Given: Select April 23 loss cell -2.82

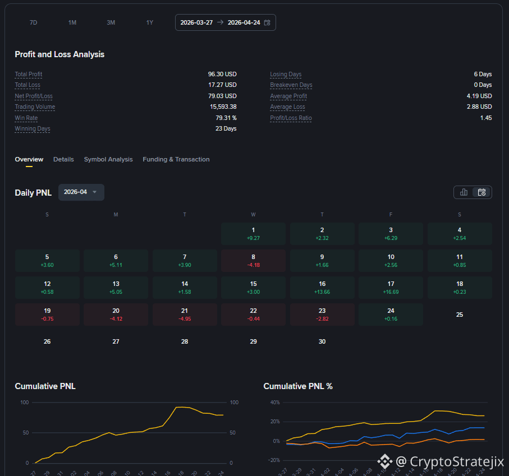Looking at the screenshot, I should (x=322, y=315).
